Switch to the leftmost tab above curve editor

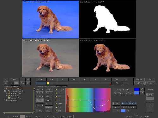(x=39, y=87)
